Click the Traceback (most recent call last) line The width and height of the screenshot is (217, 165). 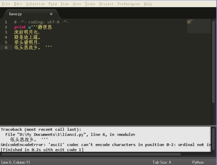point(41,129)
